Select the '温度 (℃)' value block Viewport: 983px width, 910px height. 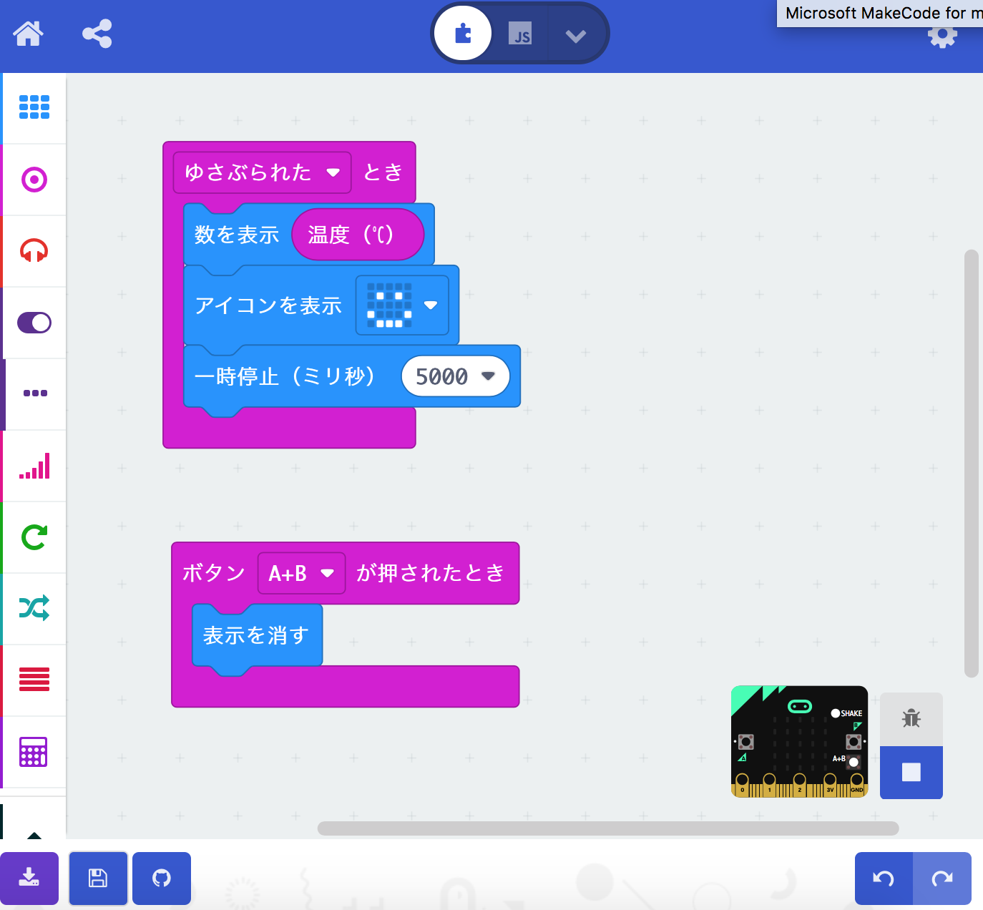point(358,235)
